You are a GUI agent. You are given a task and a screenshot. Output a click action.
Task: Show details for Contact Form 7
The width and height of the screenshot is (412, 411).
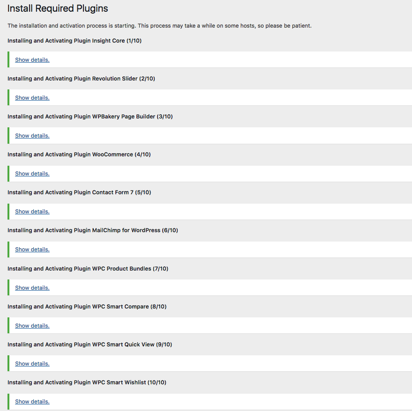[32, 212]
